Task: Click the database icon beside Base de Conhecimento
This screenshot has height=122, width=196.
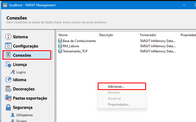Action: [60, 41]
